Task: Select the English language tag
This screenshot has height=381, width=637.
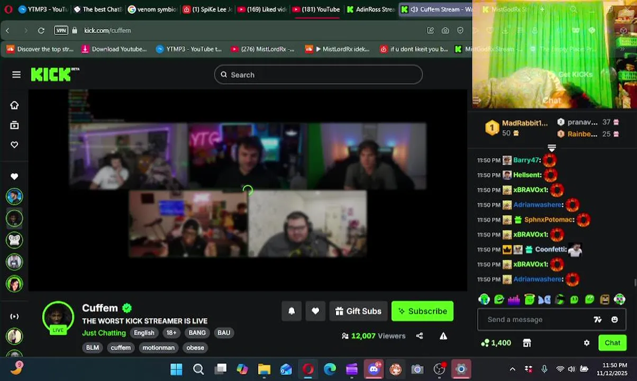Action: pos(144,333)
